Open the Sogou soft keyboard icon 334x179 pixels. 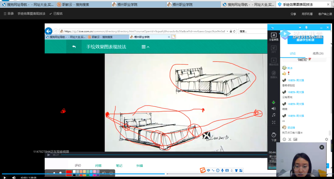[x=227, y=170]
